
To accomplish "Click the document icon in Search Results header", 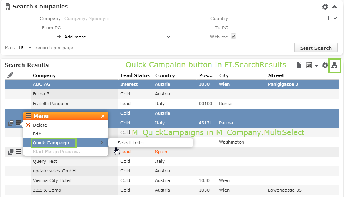I will 299,65.
